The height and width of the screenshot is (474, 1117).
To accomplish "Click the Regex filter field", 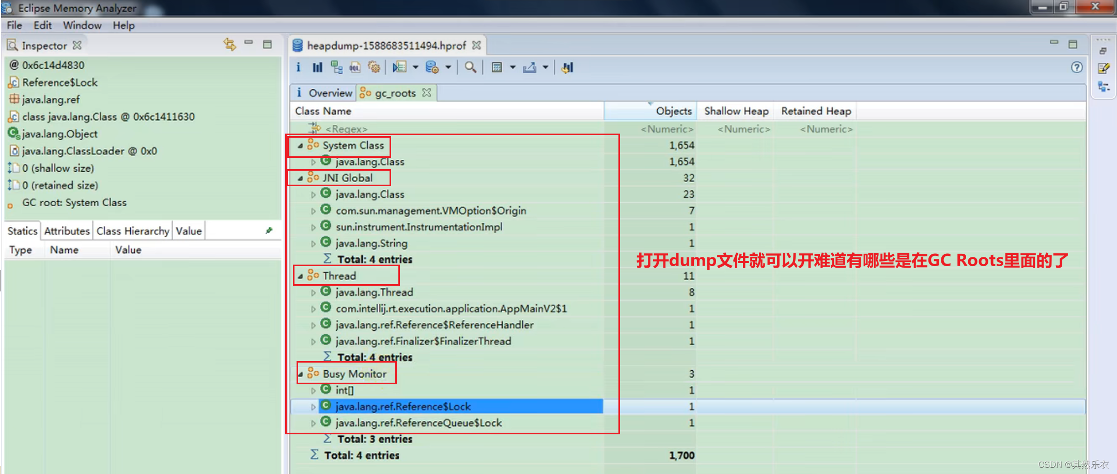I will coord(345,128).
